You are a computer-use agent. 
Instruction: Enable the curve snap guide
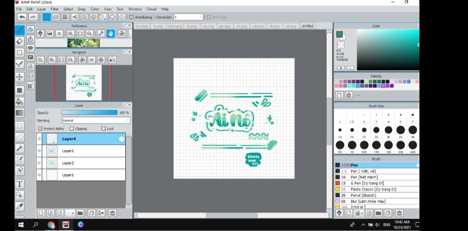[x=103, y=17]
